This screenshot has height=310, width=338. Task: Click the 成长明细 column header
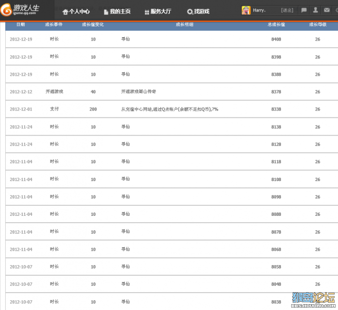184,24
